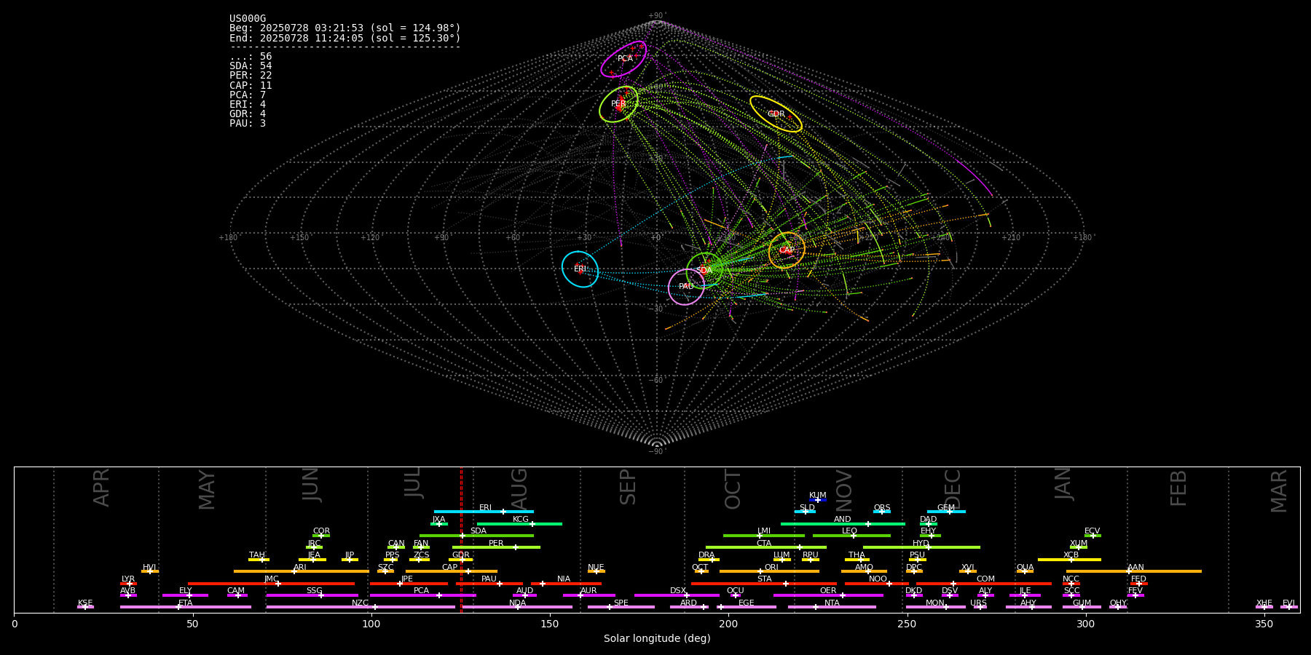Click the magenta PCA bar in timeline
This screenshot has width=1311, height=655.
pyautogui.click(x=422, y=595)
